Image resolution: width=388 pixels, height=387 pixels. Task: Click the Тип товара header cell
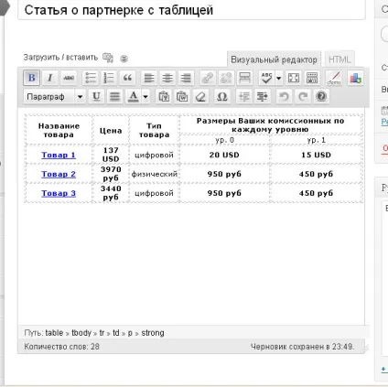pyautogui.click(x=155, y=130)
